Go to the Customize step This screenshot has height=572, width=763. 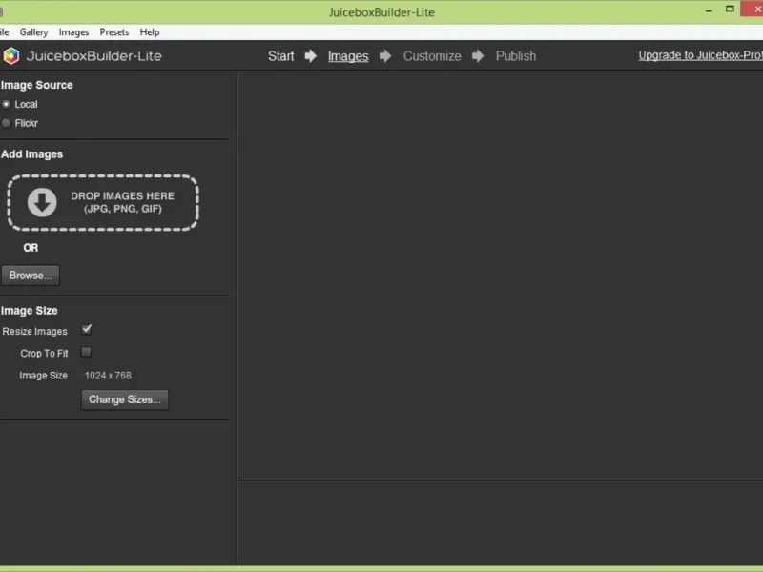[x=432, y=56]
